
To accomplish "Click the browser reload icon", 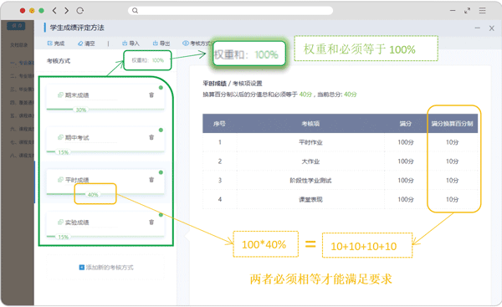I will click(80, 11).
